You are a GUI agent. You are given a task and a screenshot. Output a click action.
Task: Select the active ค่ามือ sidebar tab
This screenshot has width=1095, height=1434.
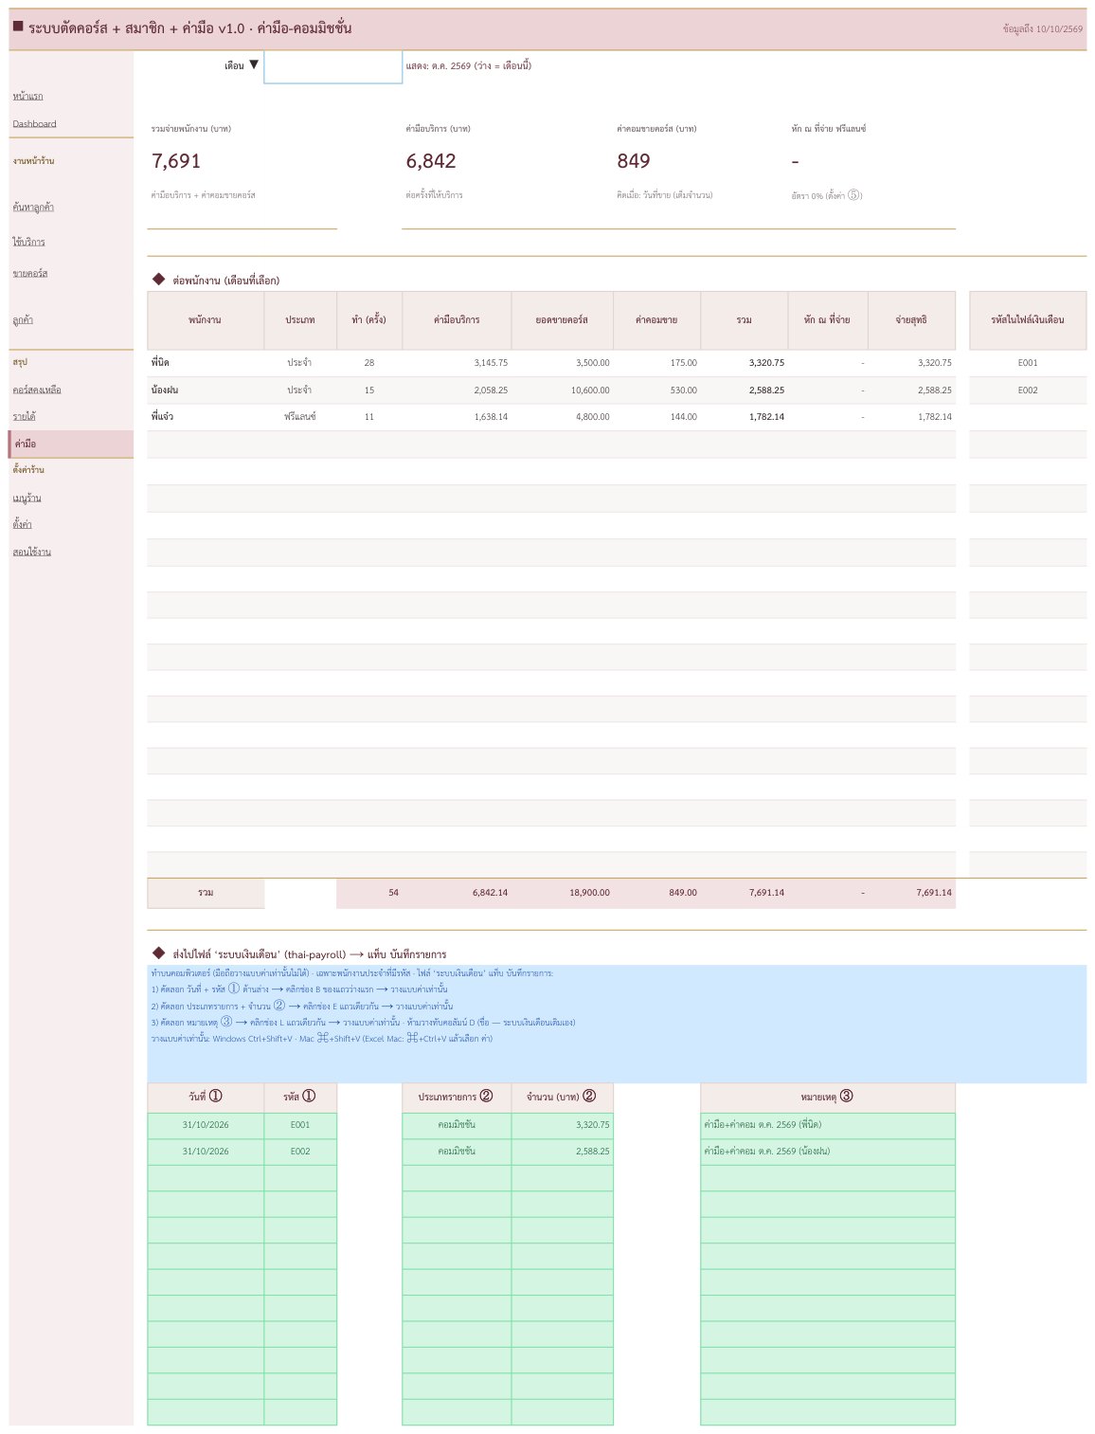[71, 444]
